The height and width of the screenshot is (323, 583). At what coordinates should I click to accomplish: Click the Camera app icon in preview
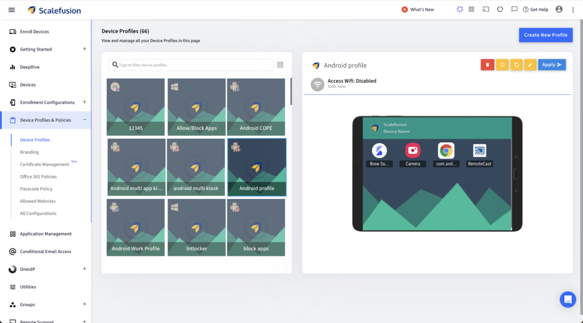tap(413, 150)
